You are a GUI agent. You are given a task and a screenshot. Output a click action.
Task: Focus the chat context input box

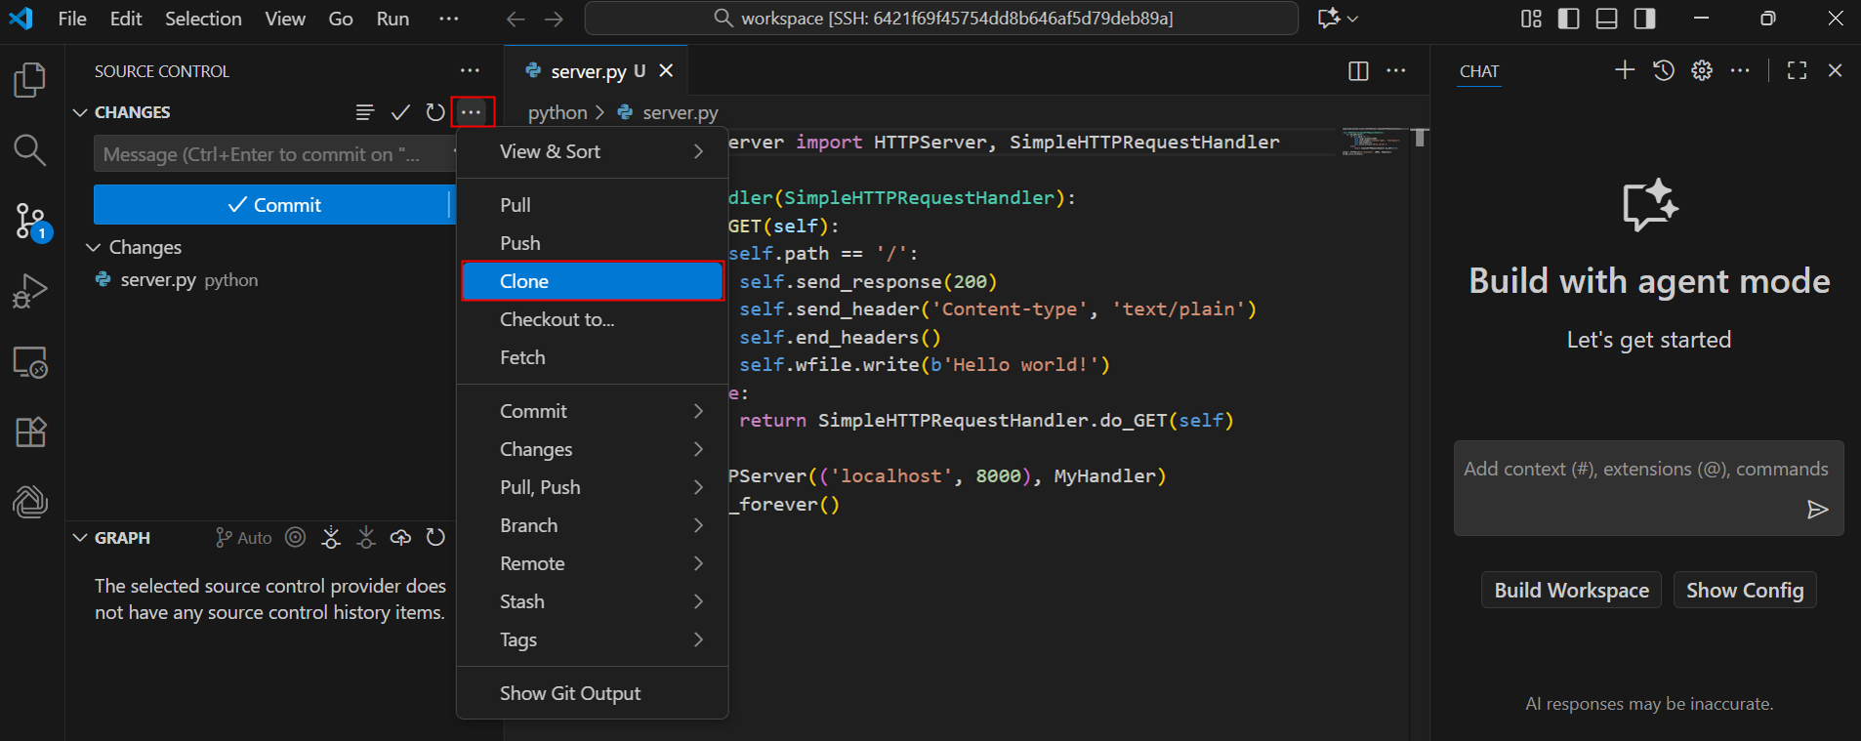point(1648,487)
